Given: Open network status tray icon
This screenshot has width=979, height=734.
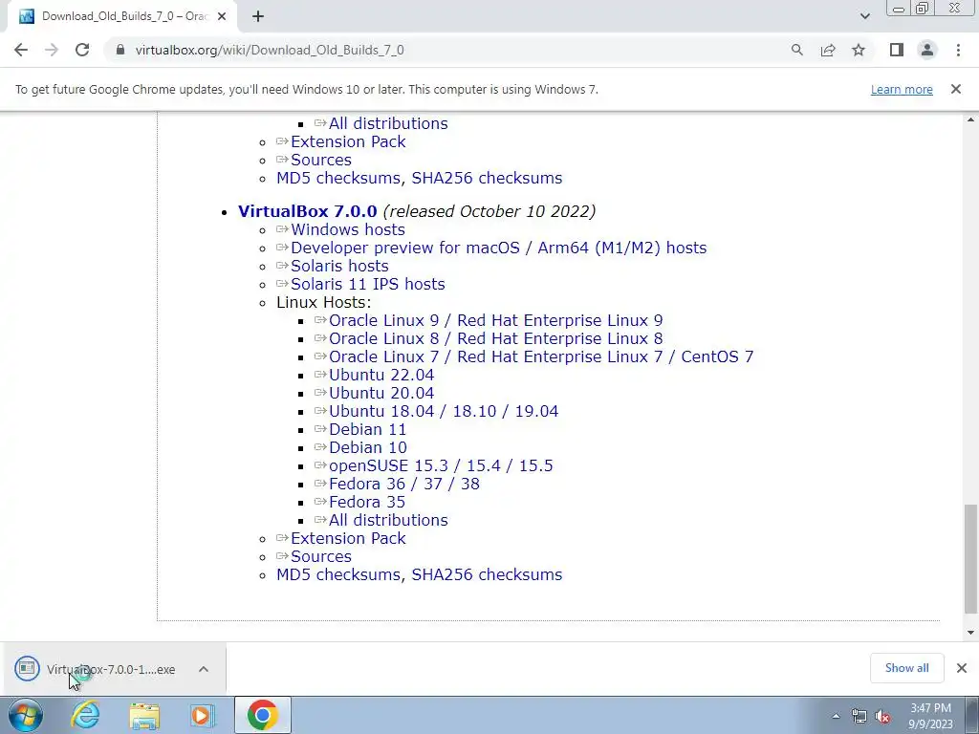Looking at the screenshot, I should point(859,716).
